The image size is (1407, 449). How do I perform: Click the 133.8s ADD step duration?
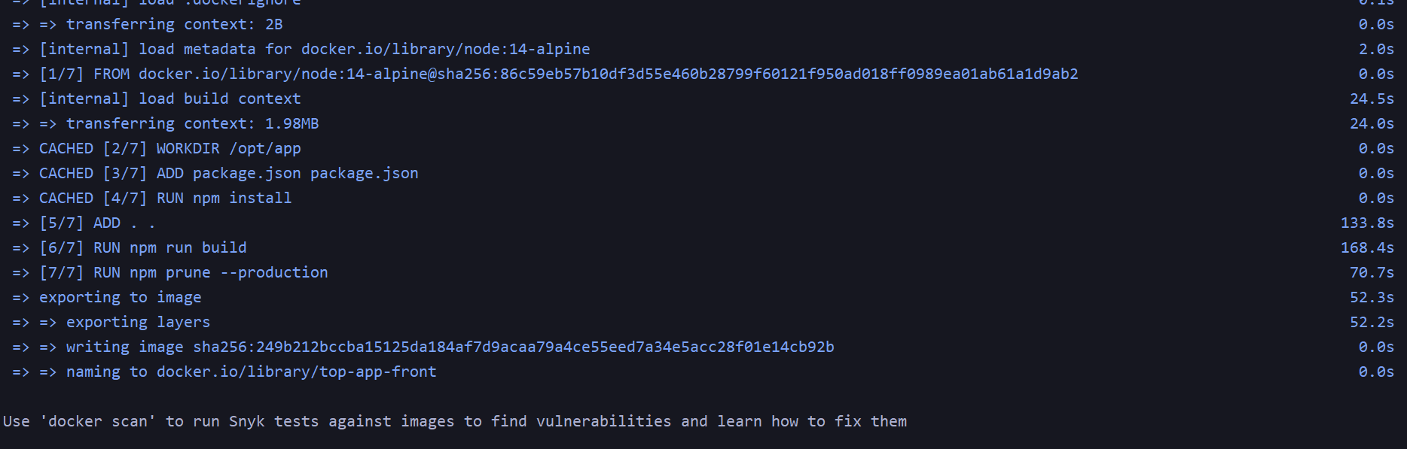pos(1368,223)
